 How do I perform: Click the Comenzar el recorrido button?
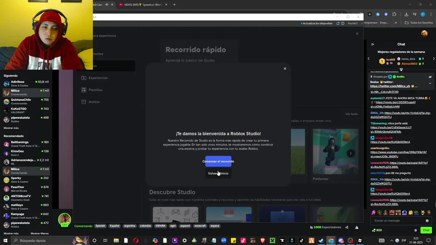[x=218, y=161]
